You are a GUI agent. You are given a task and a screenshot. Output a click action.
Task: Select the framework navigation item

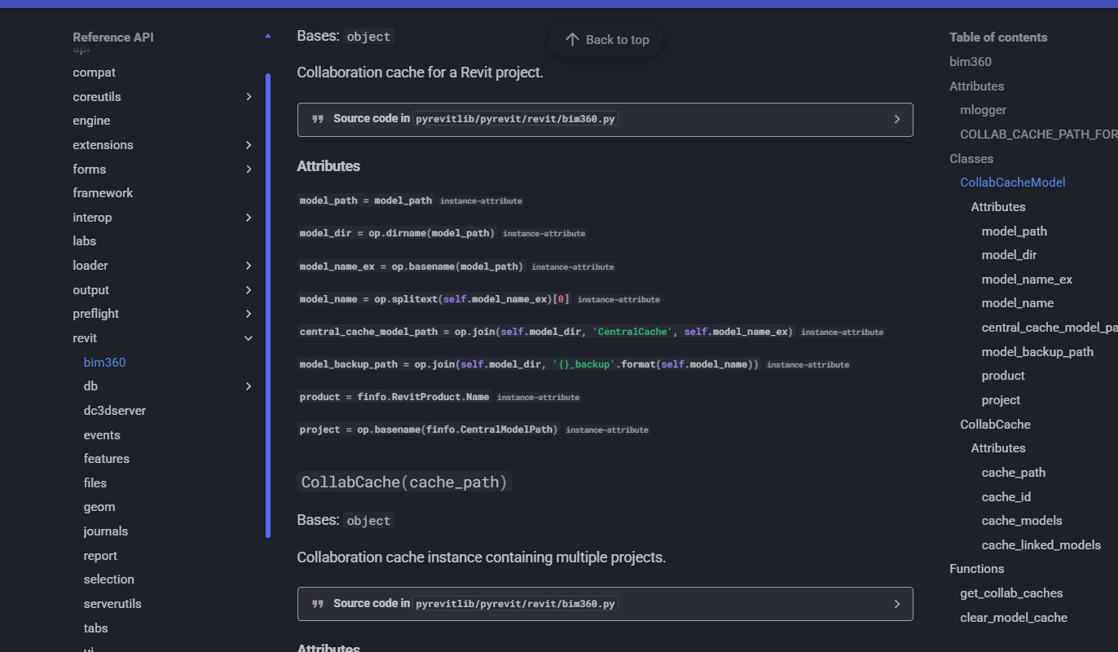point(103,193)
